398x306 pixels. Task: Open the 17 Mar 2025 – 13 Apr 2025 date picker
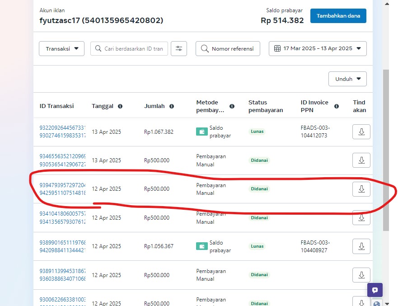(x=318, y=49)
